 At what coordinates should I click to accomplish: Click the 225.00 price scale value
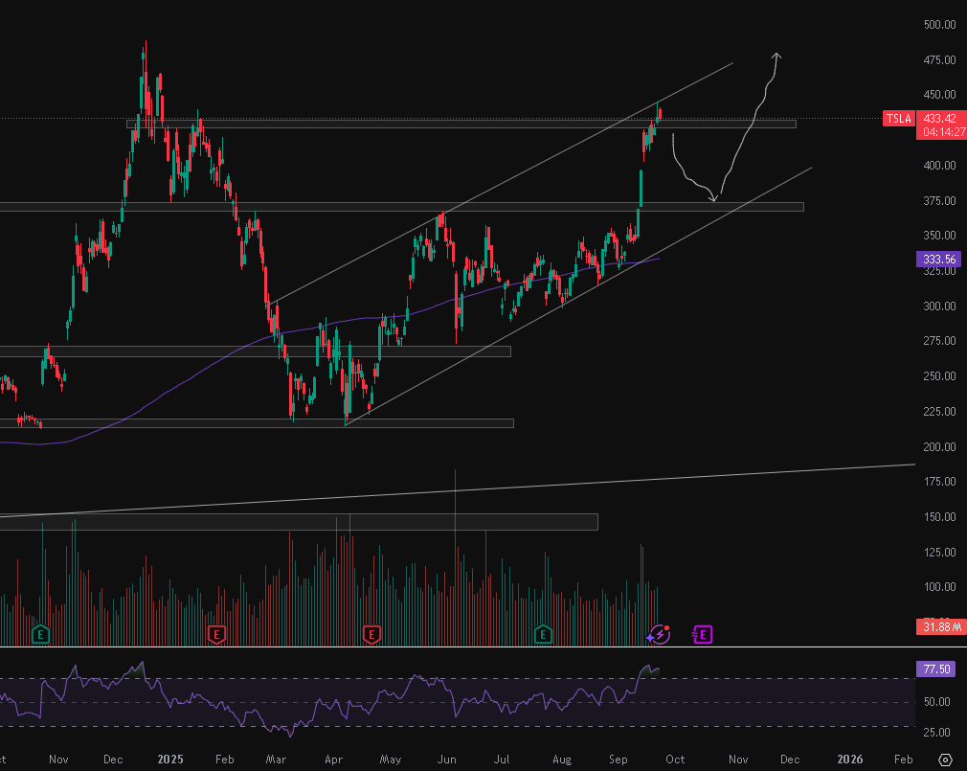pos(939,412)
